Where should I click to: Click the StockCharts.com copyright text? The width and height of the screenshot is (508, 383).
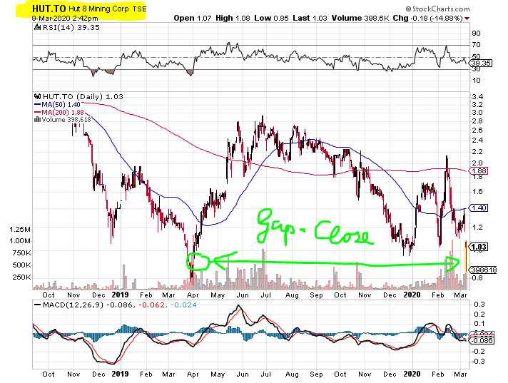pos(437,9)
